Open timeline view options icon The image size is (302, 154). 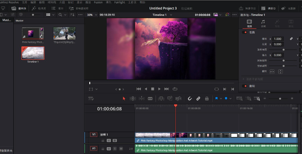(x=91, y=98)
